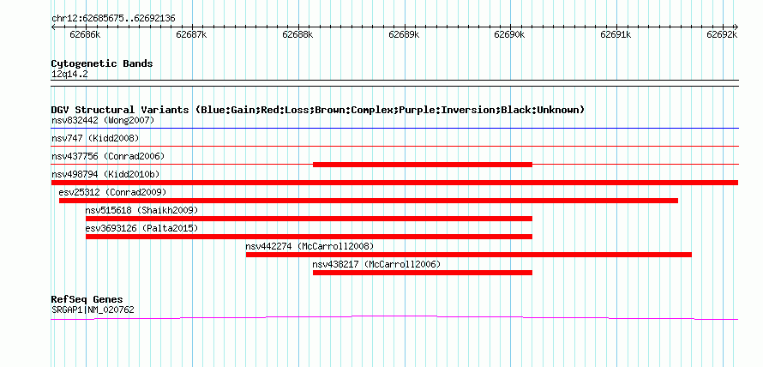Click the 62688k ruler tick label

[x=297, y=34]
